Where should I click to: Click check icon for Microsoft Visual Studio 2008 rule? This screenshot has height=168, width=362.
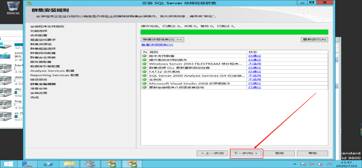click(x=144, y=83)
